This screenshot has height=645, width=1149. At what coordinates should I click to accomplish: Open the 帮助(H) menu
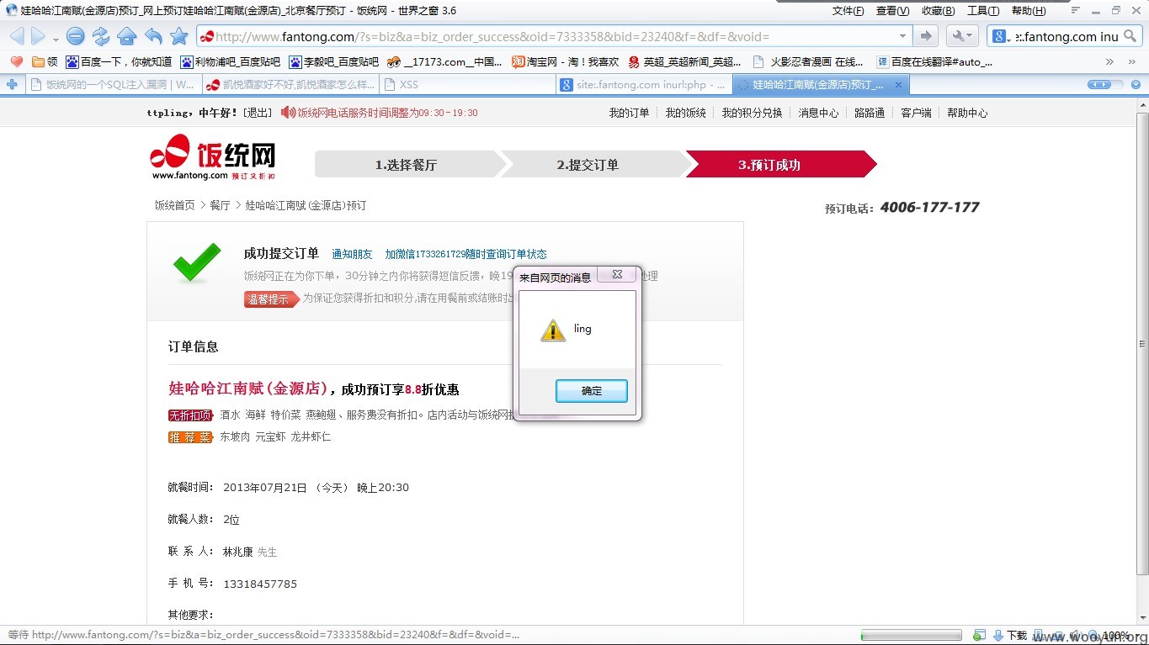coord(1029,11)
